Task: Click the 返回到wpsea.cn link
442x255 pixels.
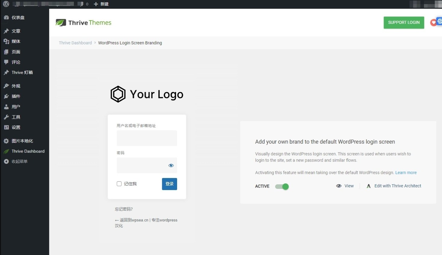Action: (146, 223)
